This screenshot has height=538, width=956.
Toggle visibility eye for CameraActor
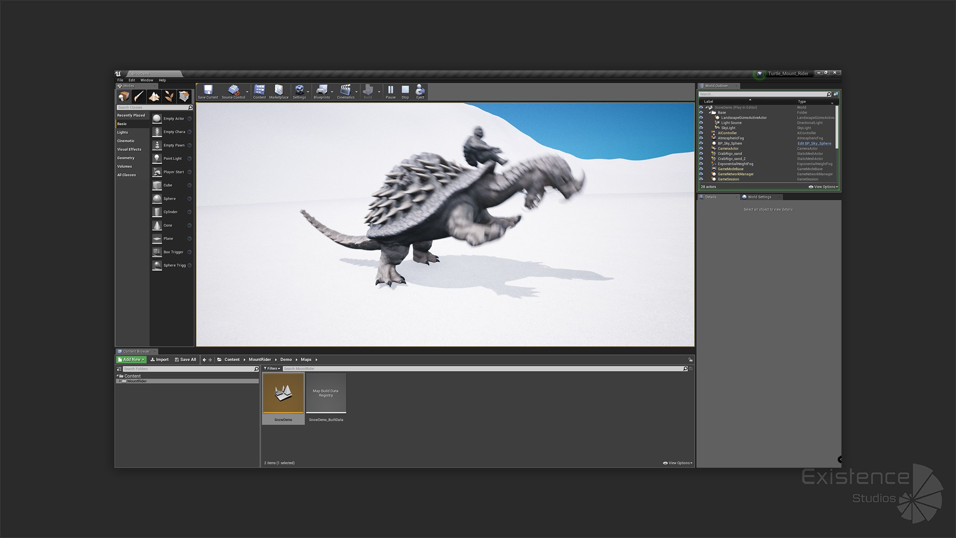[x=701, y=148]
